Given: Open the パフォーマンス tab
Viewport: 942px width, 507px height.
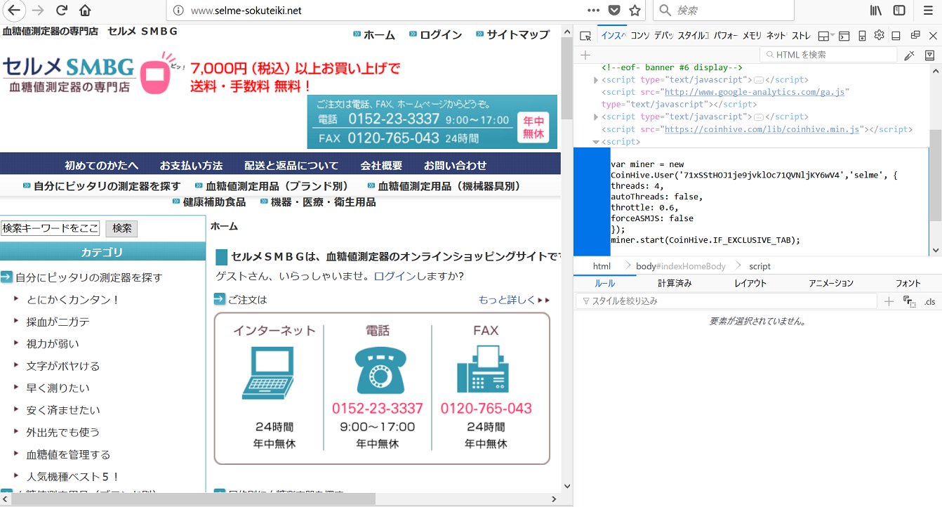Looking at the screenshot, I should (x=725, y=36).
